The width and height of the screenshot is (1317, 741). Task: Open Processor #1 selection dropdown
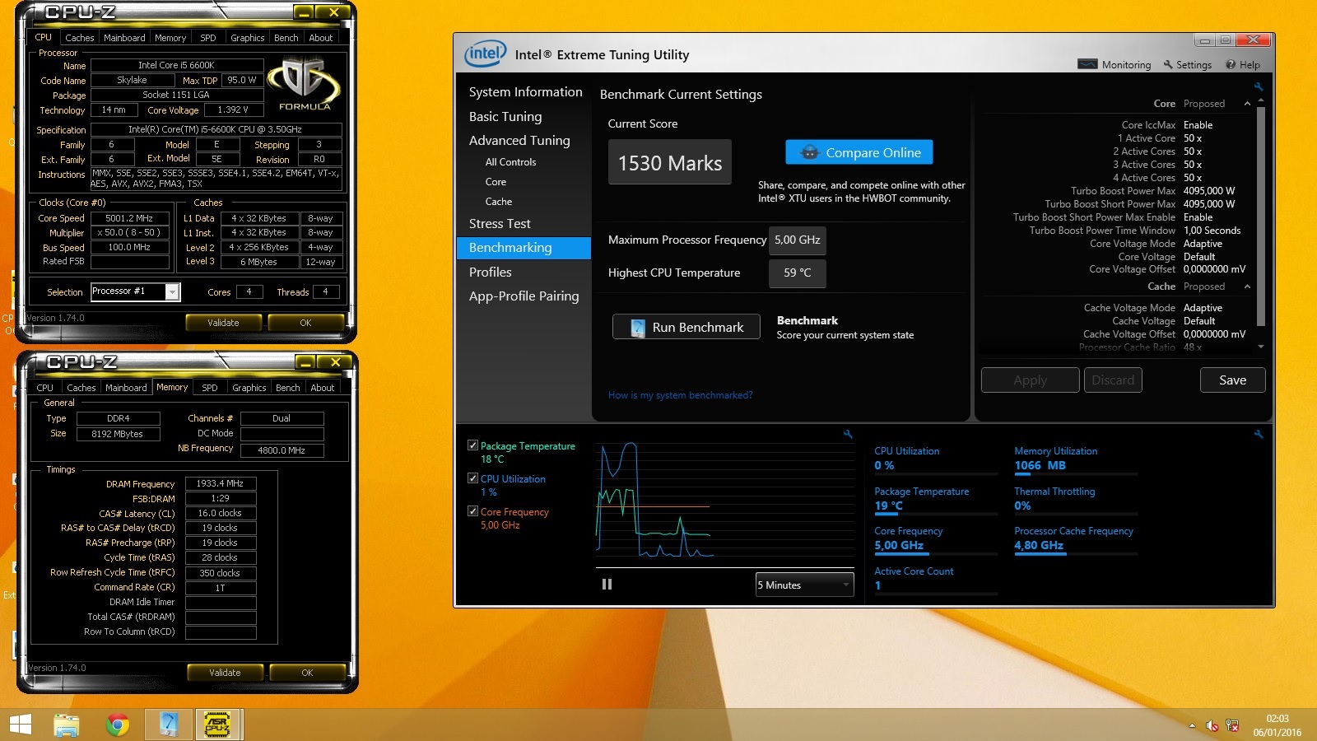click(135, 291)
